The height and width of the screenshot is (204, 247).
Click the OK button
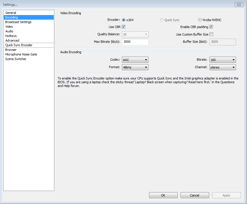point(163,195)
